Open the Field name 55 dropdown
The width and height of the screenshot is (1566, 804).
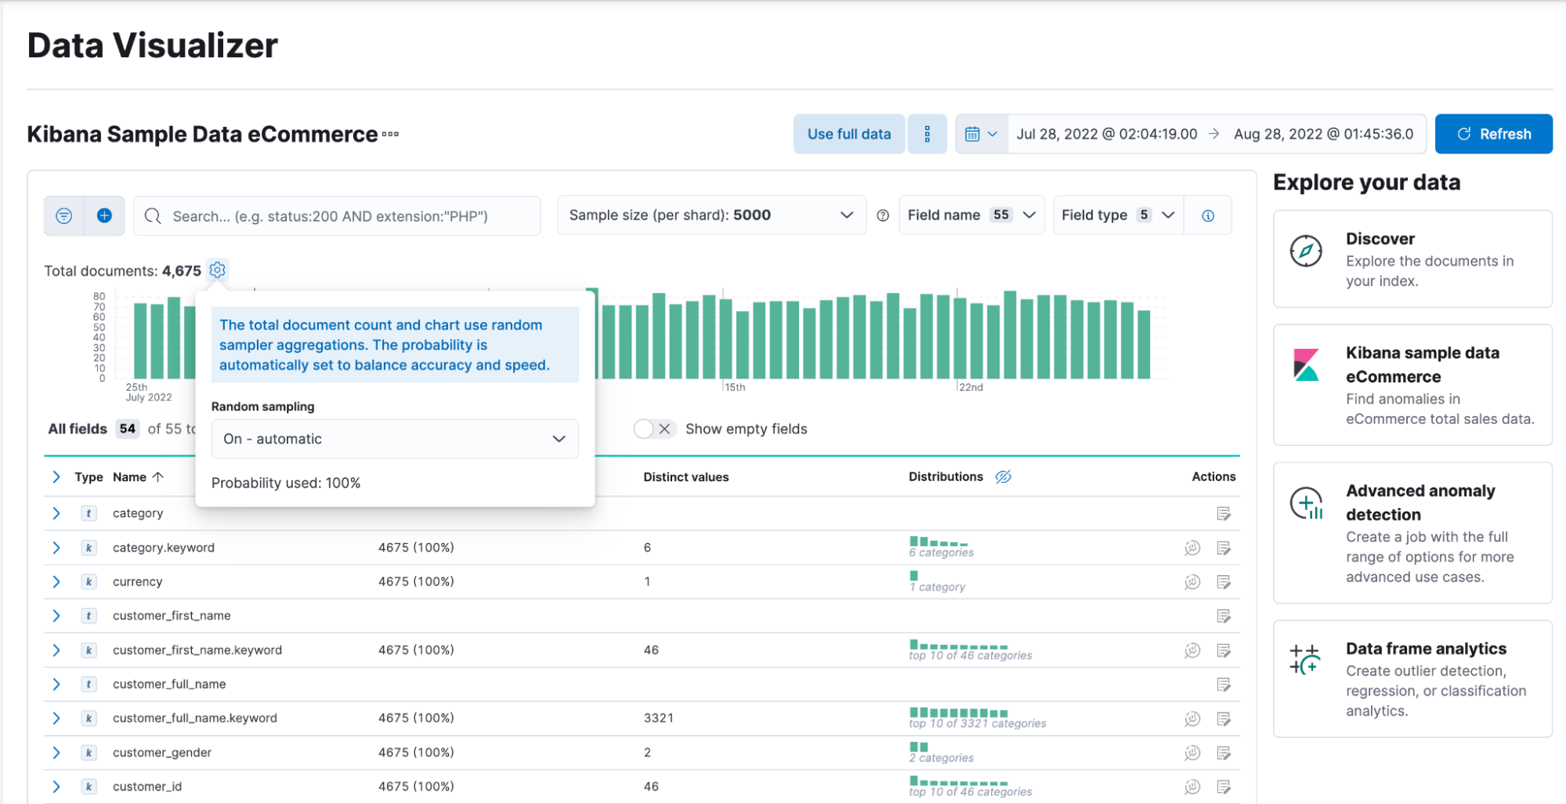click(x=971, y=215)
